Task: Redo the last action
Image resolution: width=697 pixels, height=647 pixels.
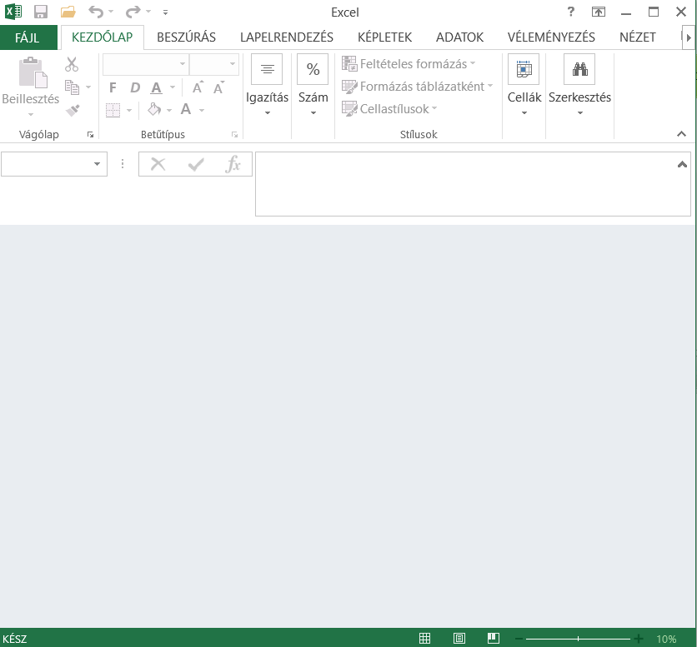Action: click(133, 12)
